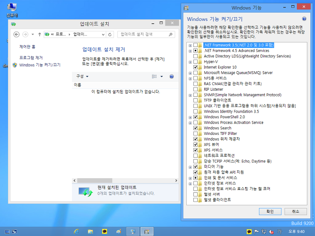Image resolution: width=315 pixels, height=236 pixels.
Task: Open help icon in Windows 기능 dialog
Action: (x=304, y=19)
